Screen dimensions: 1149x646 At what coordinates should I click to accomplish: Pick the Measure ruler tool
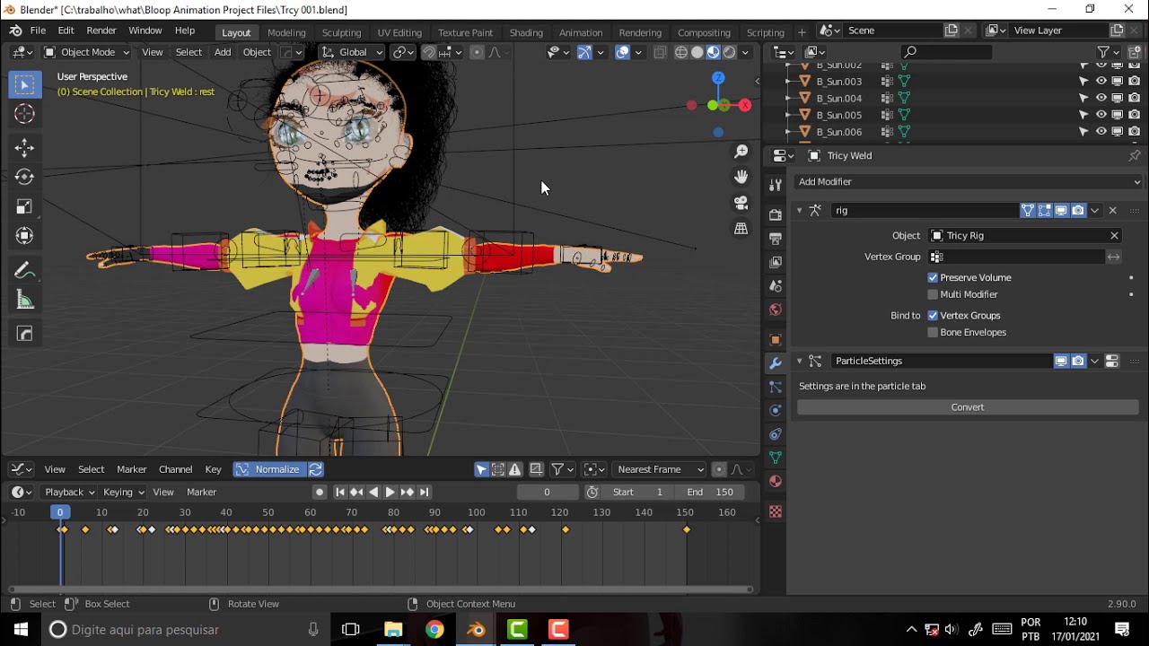[24, 301]
